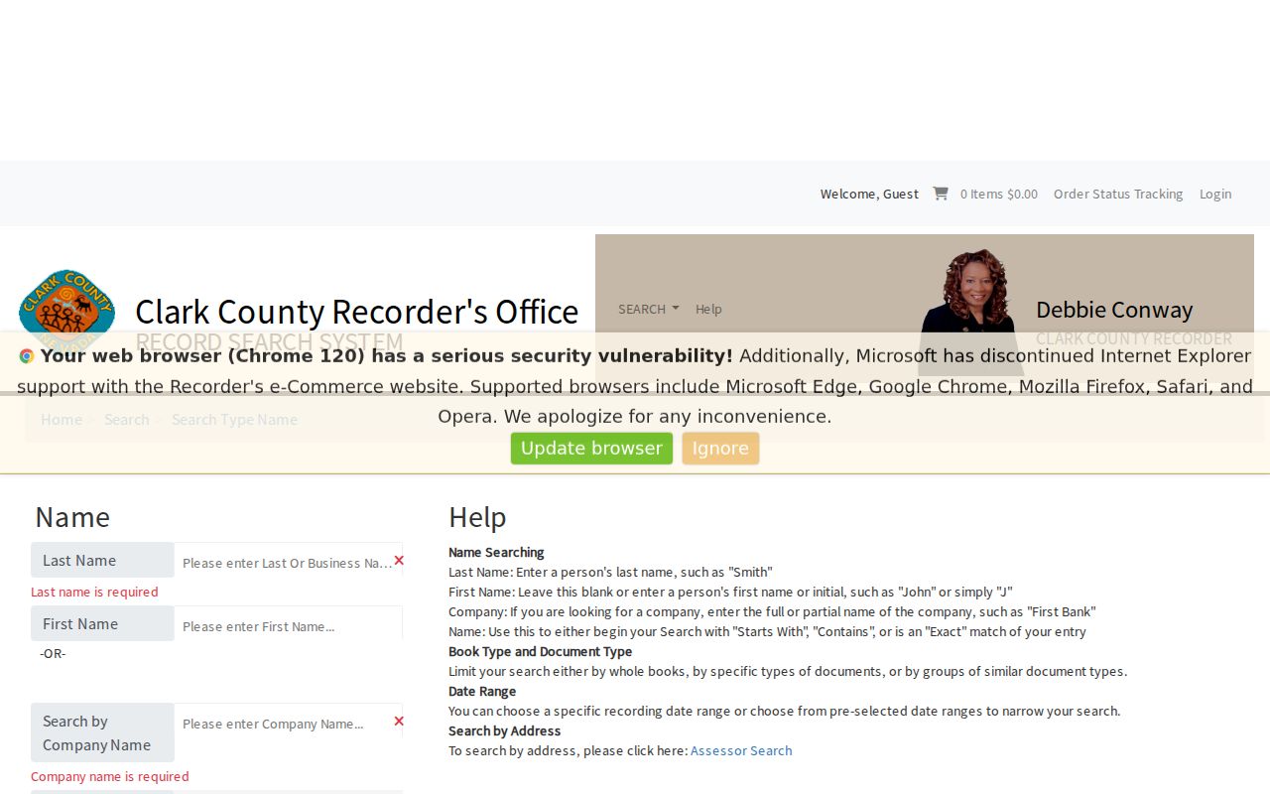Click Order Status Tracking link

click(x=1118, y=194)
